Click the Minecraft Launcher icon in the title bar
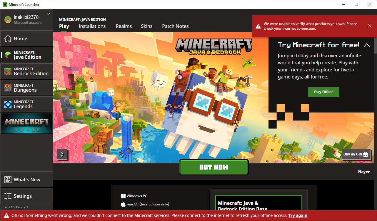This screenshot has width=377, height=221. pyautogui.click(x=5, y=4)
